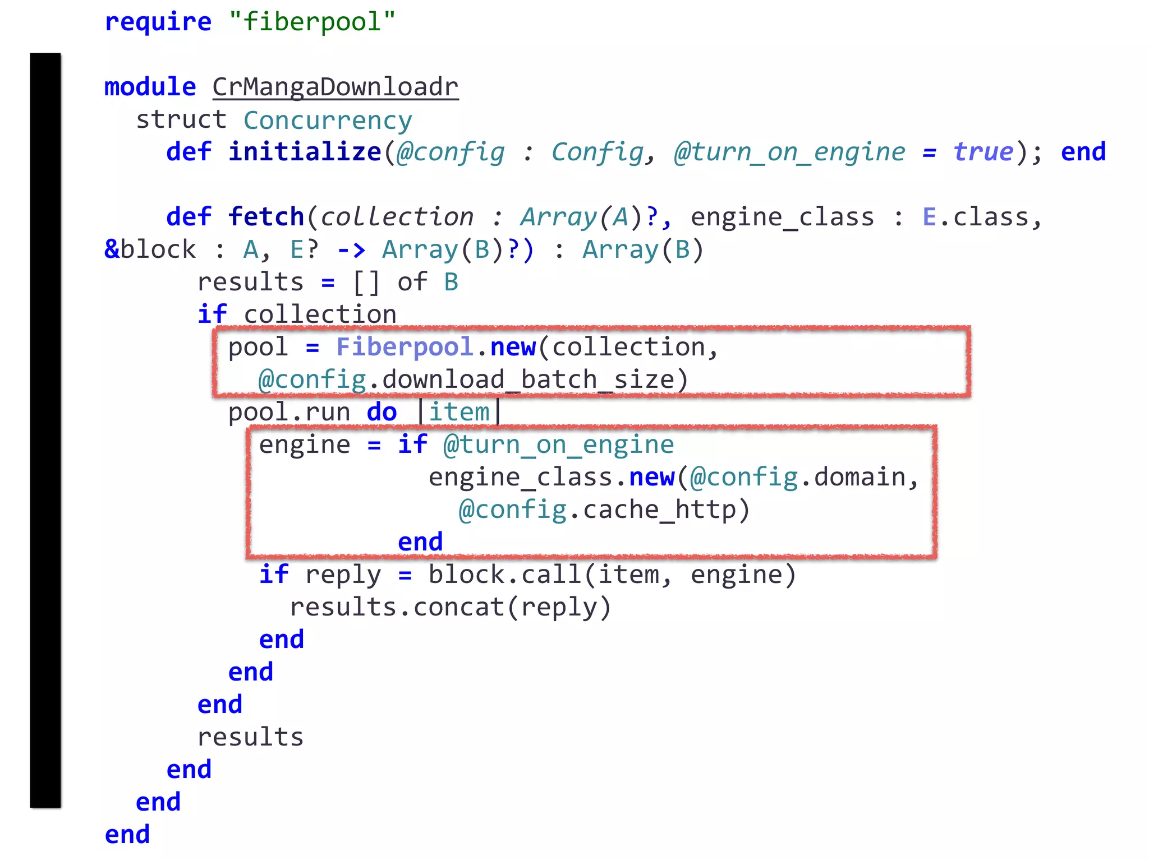Click the &block parameter
The height and width of the screenshot is (861, 1149).
[150, 249]
